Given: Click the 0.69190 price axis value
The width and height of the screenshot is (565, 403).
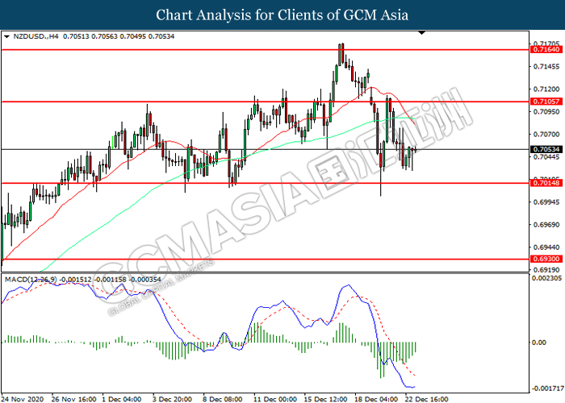Looking at the screenshot, I should [x=546, y=270].
